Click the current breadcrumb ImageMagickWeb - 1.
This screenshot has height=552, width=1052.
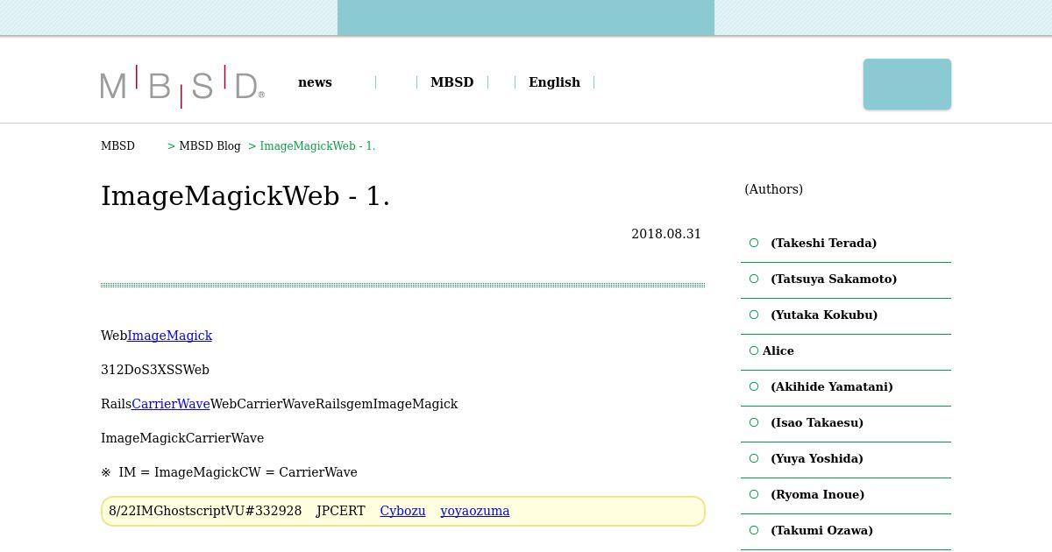tap(317, 146)
